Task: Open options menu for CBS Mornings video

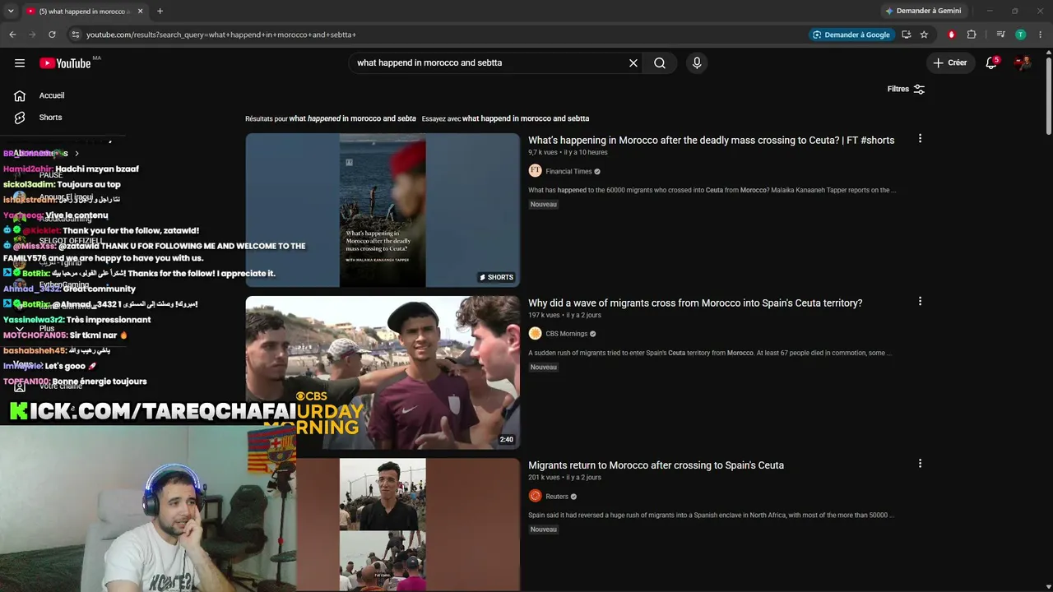Action: (920, 302)
